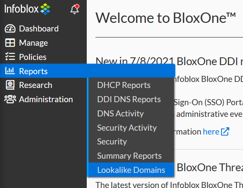Choose DDI DNS Reports
The width and height of the screenshot is (243, 188).
pos(131,99)
